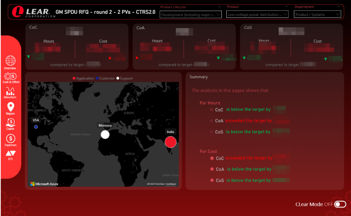Click the Cost label in CoS card
Screen dimensions: 351x216
click(317, 41)
